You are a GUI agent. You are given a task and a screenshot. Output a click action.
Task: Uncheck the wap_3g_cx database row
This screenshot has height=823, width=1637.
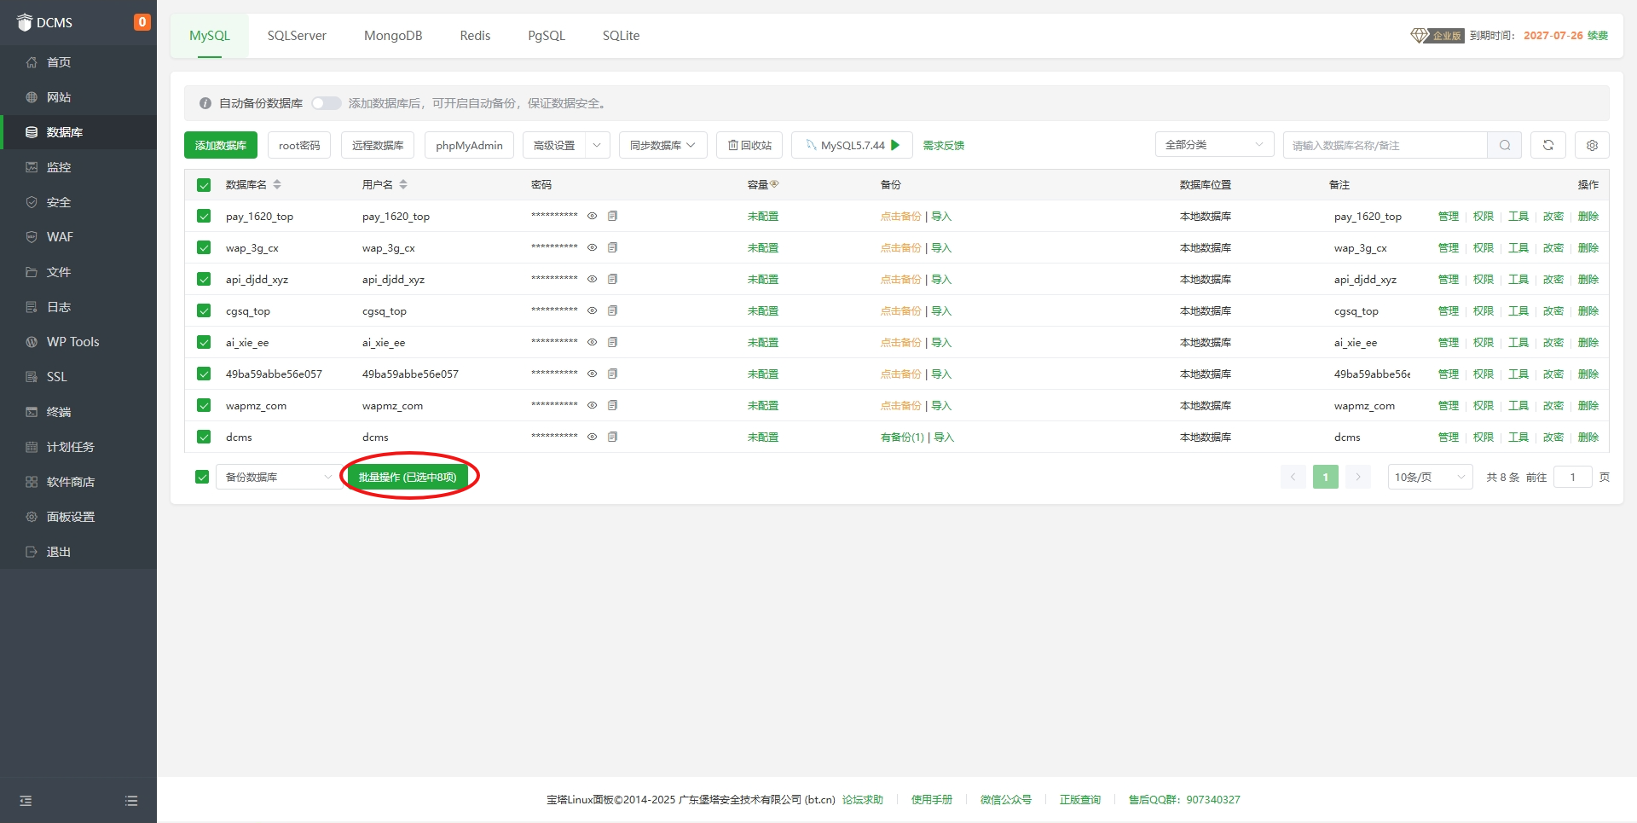204,247
